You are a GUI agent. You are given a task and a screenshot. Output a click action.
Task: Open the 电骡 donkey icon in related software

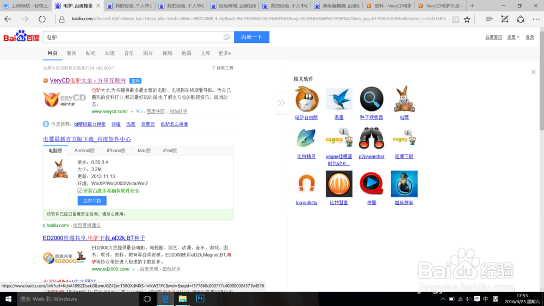(x=404, y=99)
